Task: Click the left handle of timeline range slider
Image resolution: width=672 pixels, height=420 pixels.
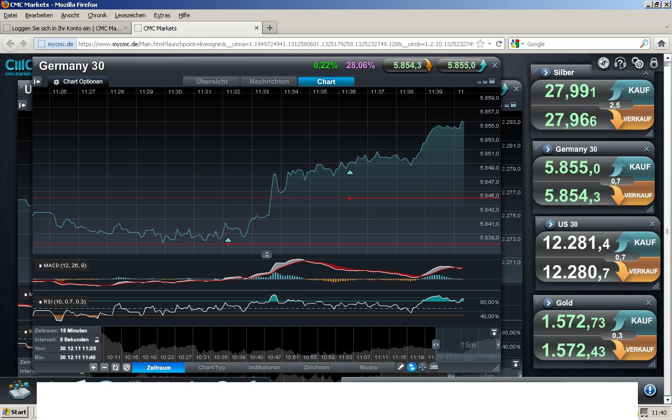Action: 436,344
